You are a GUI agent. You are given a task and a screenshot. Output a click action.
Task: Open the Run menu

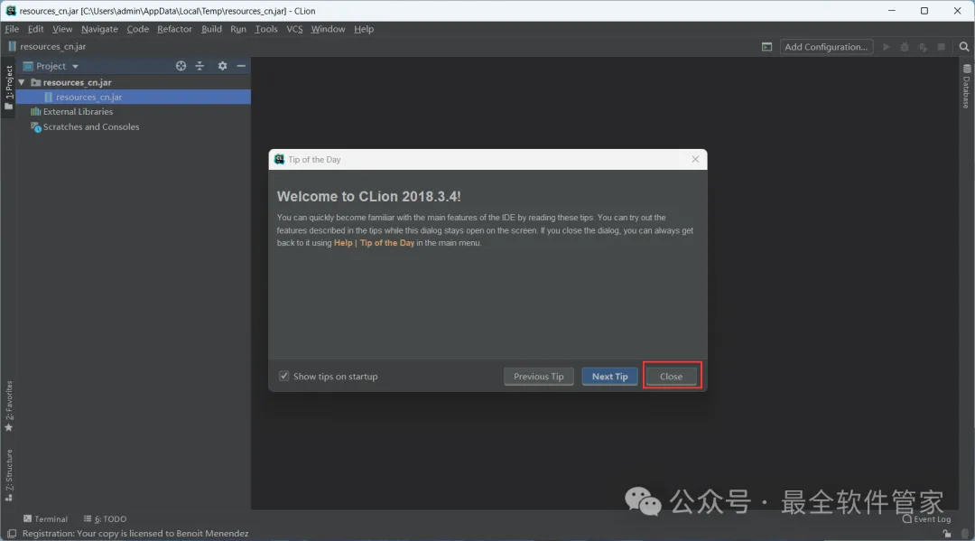click(x=238, y=29)
